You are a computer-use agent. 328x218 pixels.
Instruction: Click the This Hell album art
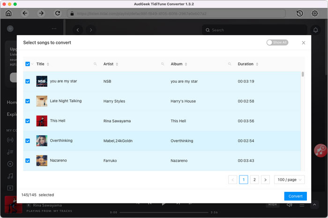point(42,121)
